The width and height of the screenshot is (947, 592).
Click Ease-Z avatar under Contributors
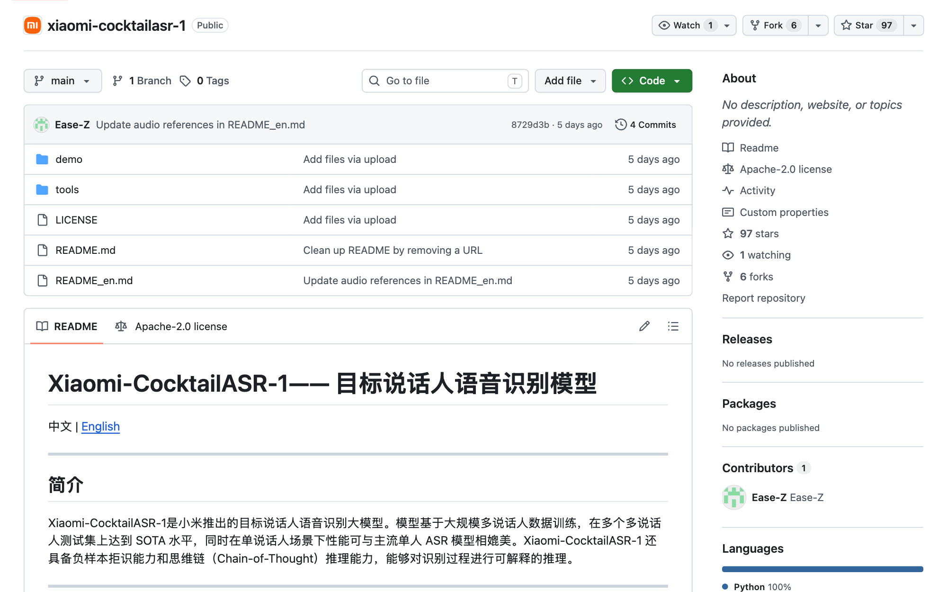point(734,497)
